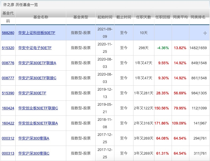Open fund code link 000313
This screenshot has width=210, height=161.
click(x=8, y=154)
